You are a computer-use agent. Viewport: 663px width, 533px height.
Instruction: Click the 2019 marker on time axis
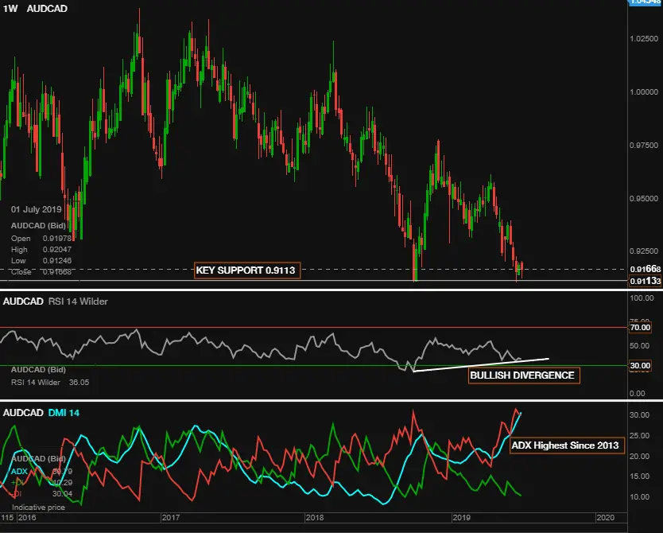pos(461,517)
